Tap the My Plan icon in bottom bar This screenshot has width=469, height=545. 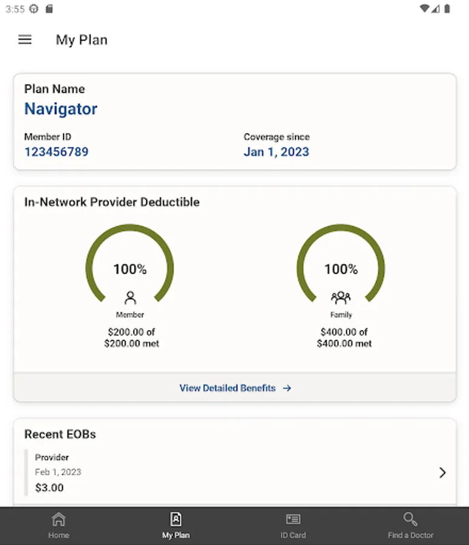pos(175,520)
